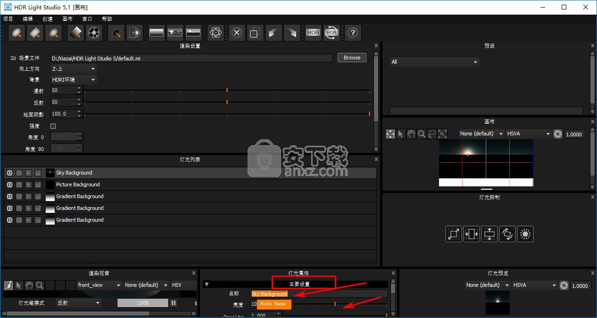Click the sun shade toolbar icon
This screenshot has height=318, width=597.
134,33
